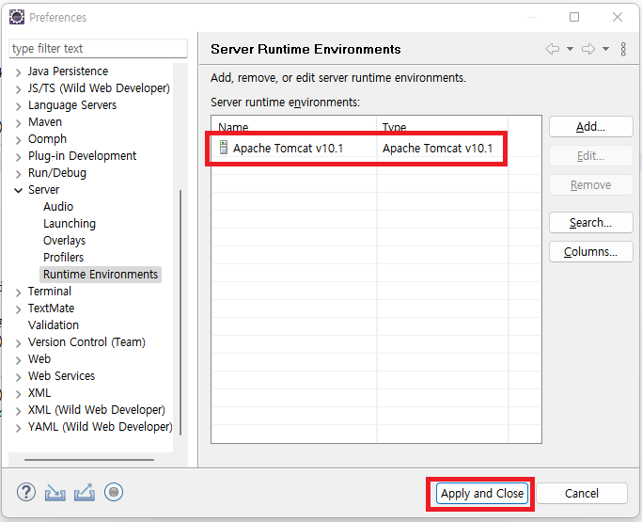Go forward using the right arrow icon
This screenshot has width=642, height=522.
(588, 49)
